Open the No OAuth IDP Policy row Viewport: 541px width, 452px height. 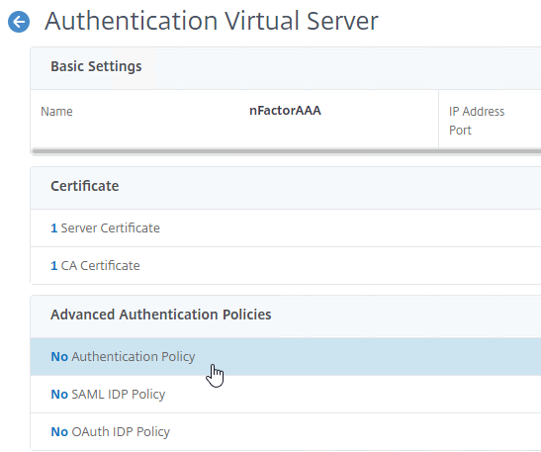click(286, 432)
